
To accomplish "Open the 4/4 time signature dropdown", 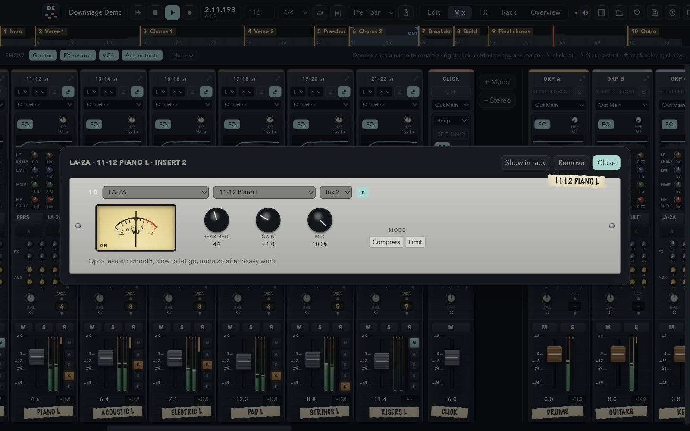I will 293,12.
